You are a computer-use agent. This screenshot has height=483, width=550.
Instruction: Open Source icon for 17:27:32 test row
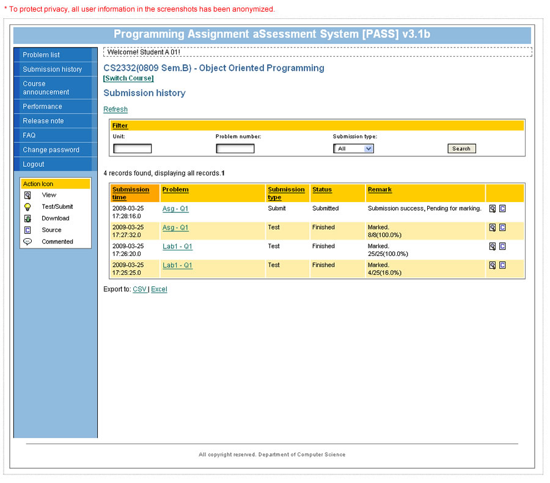tap(502, 228)
